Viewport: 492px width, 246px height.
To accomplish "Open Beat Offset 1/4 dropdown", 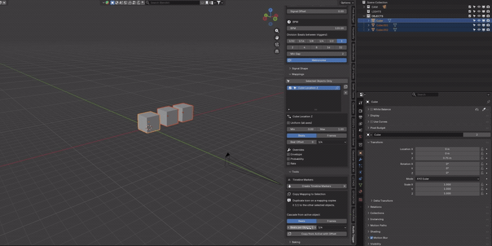I will 332,142.
